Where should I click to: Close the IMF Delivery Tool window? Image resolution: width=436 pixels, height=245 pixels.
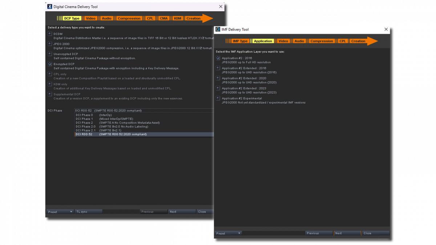click(386, 29)
